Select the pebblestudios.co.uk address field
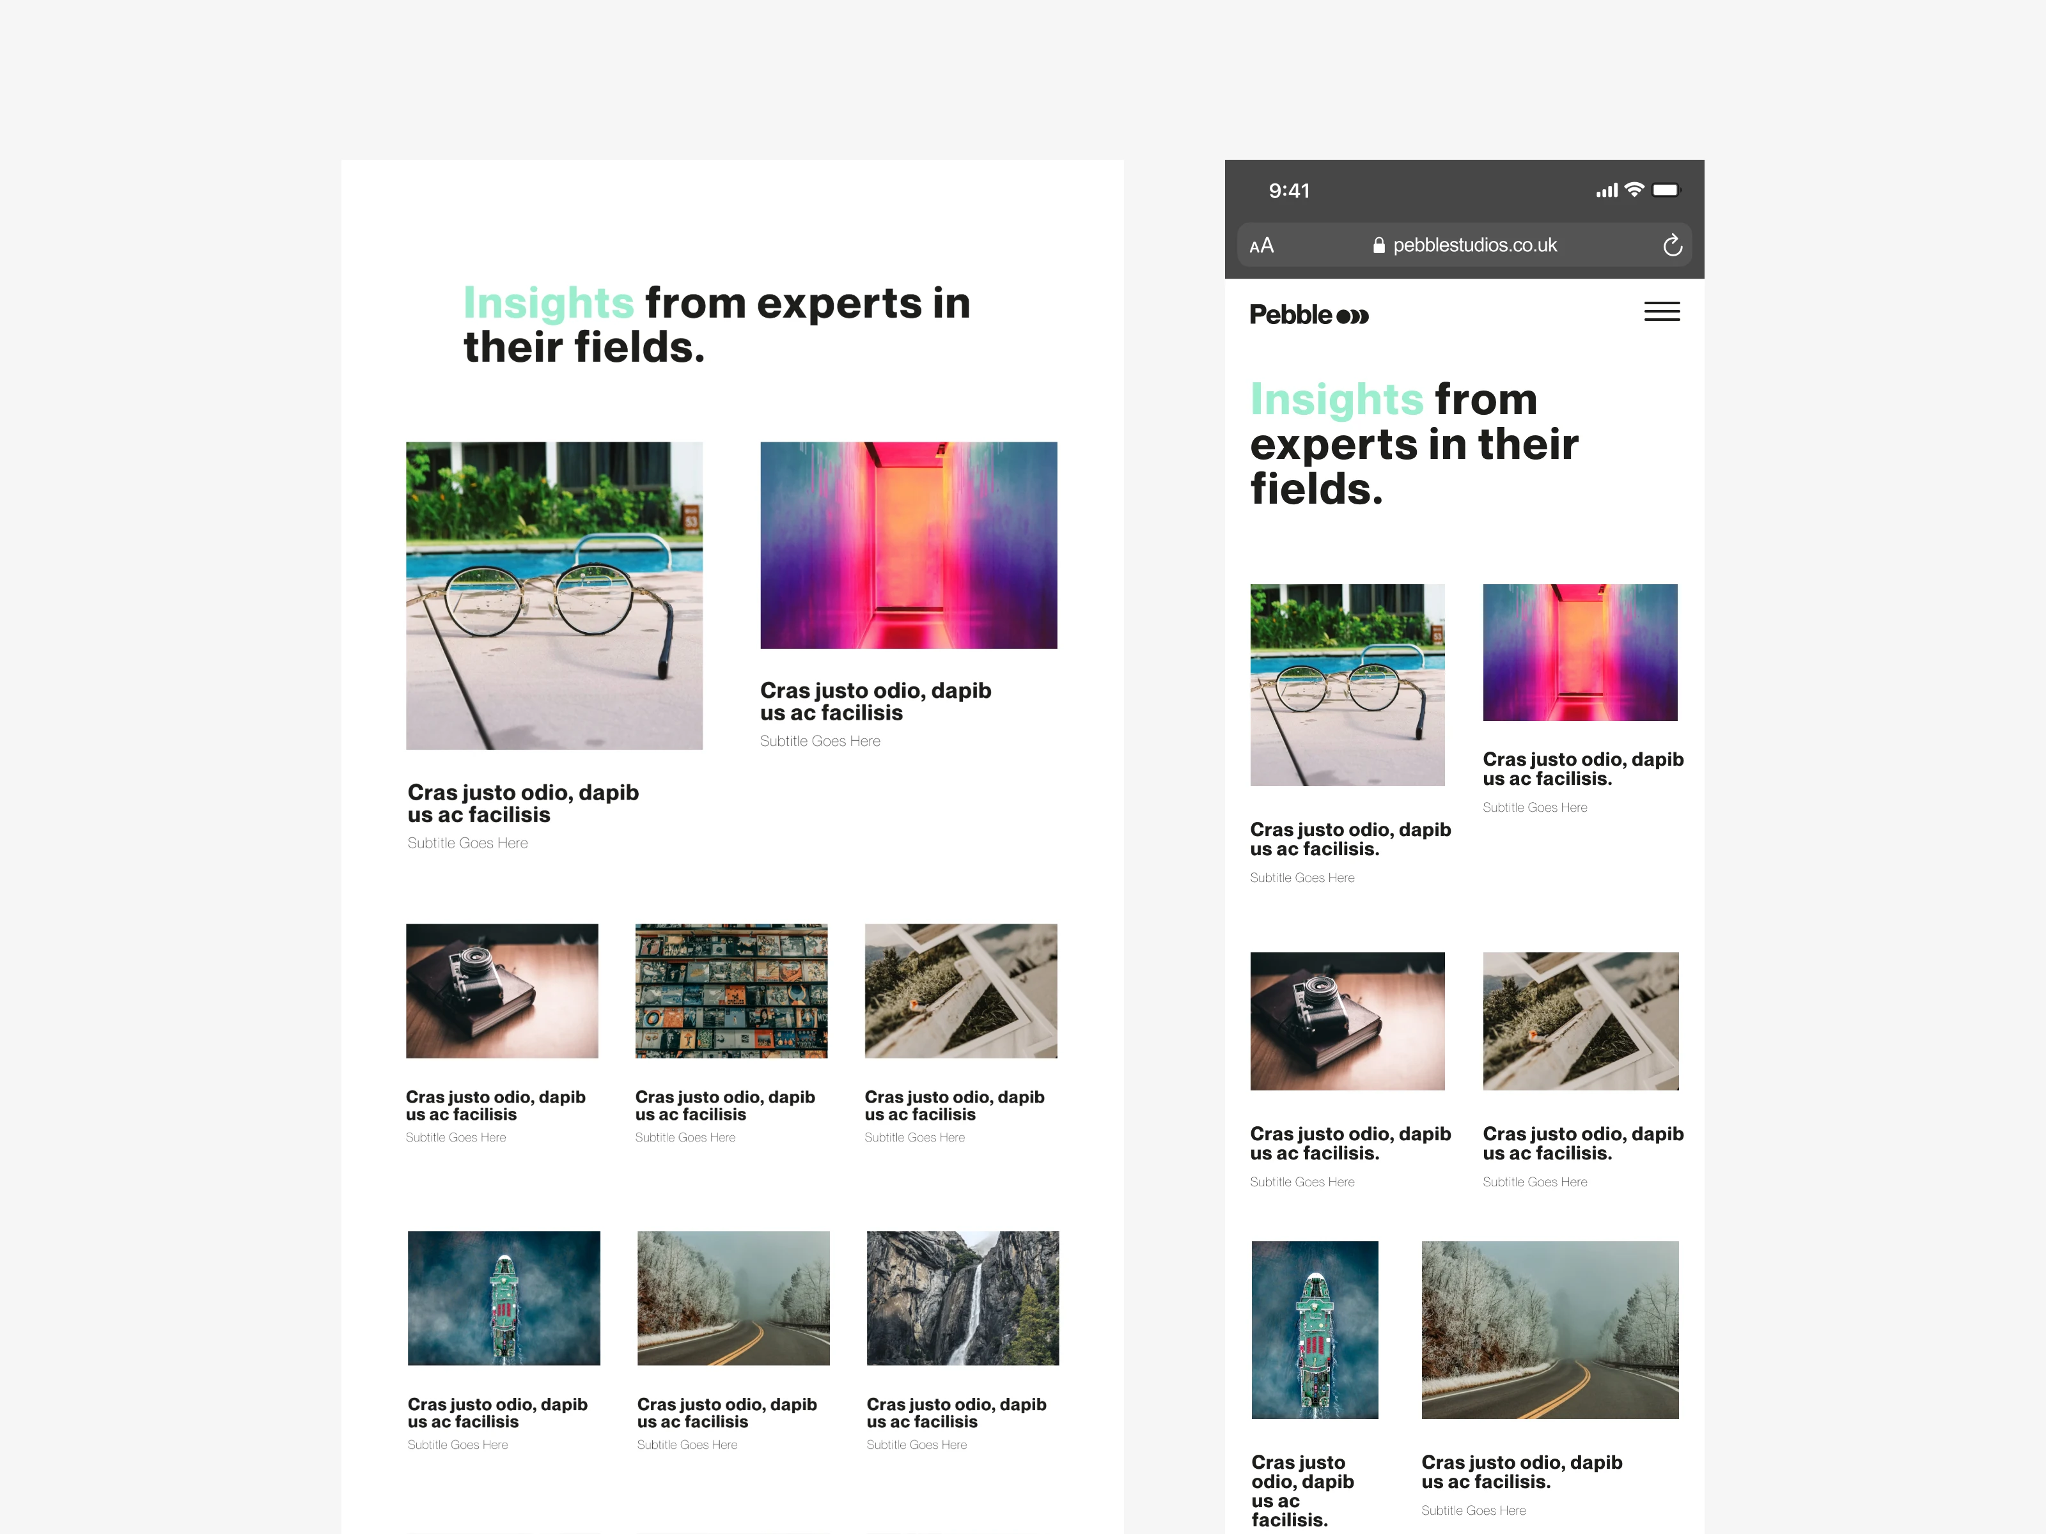This screenshot has width=2046, height=1534. point(1464,245)
